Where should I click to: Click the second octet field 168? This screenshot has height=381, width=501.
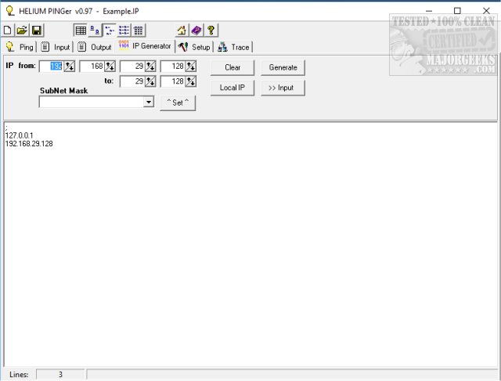(x=92, y=66)
